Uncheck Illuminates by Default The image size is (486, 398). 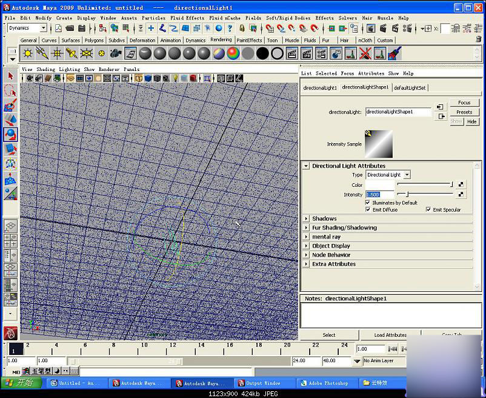pyautogui.click(x=368, y=203)
